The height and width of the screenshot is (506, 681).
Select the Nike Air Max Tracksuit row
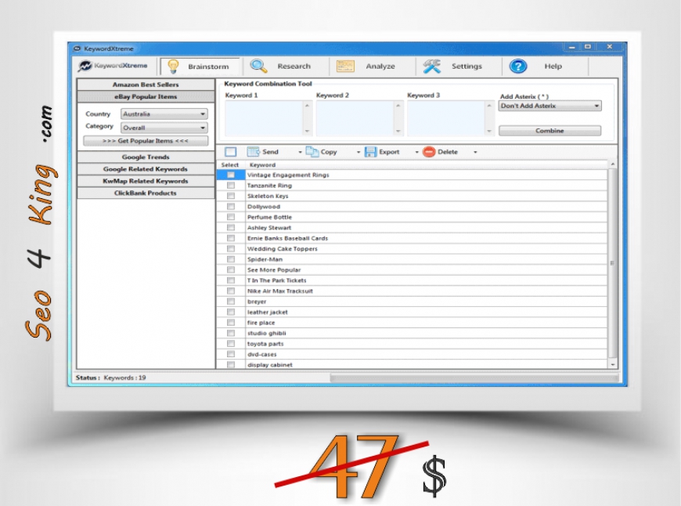412,291
